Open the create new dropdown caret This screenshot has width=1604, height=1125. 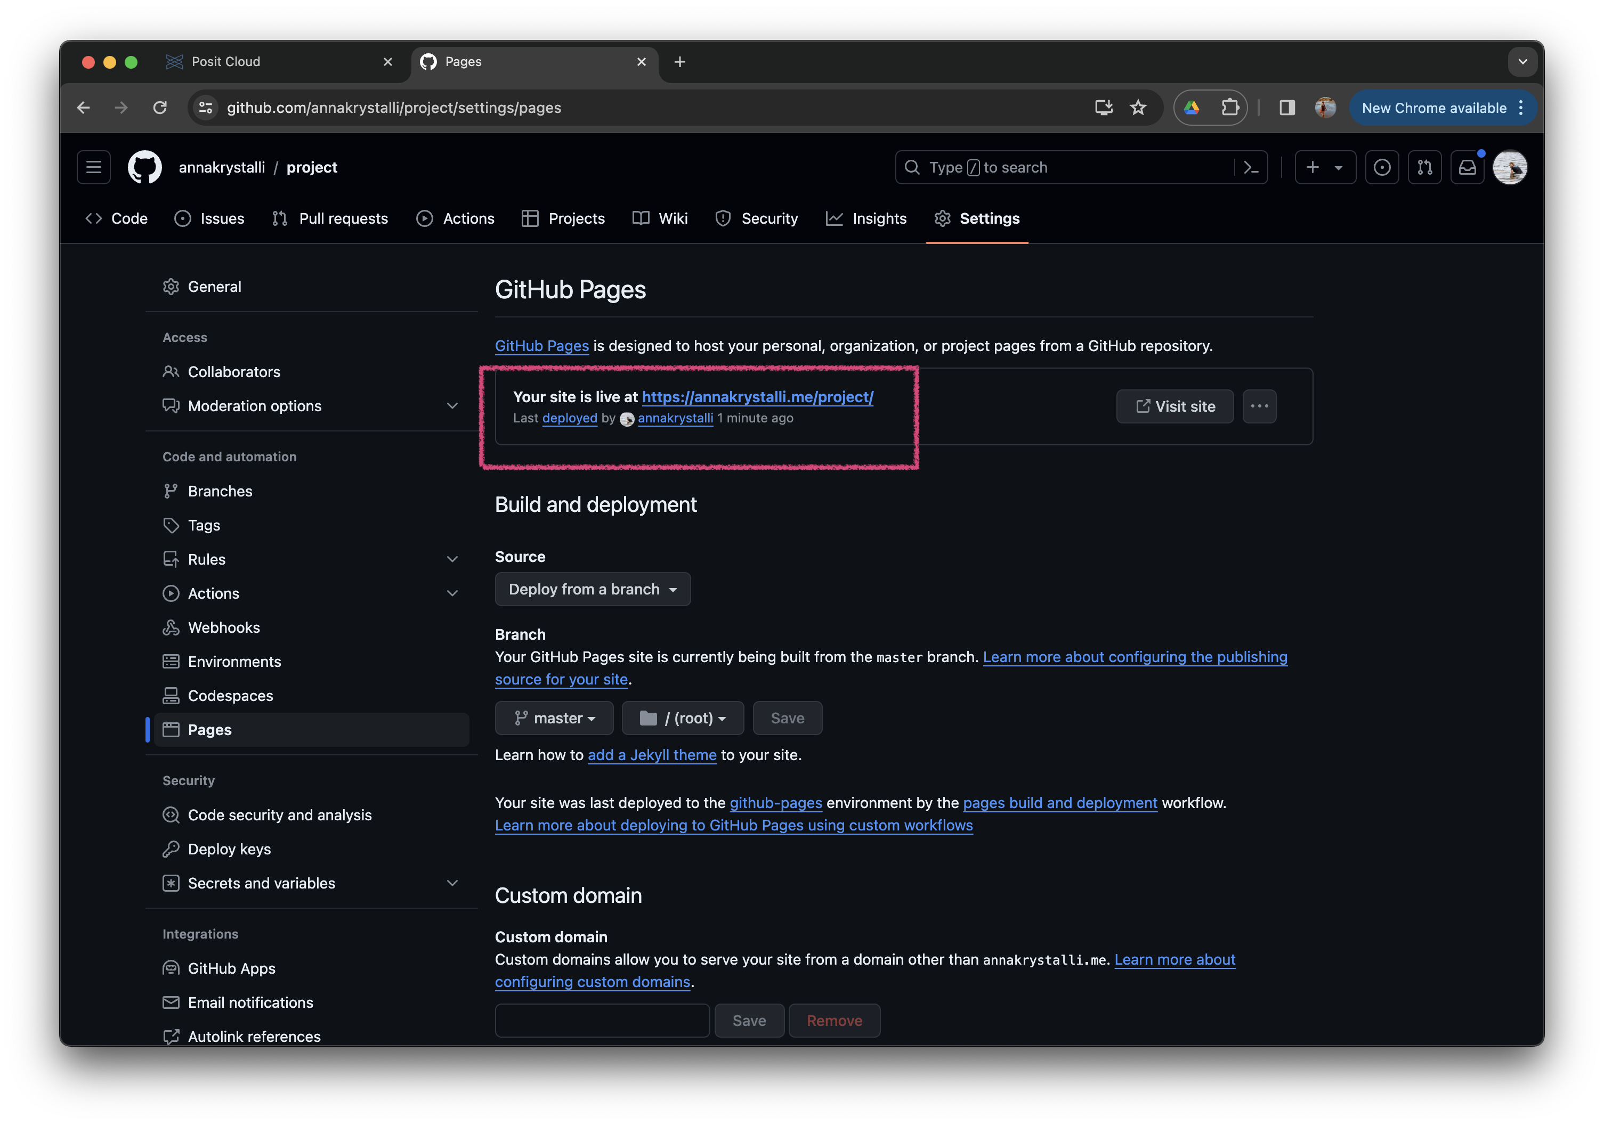pyautogui.click(x=1339, y=168)
